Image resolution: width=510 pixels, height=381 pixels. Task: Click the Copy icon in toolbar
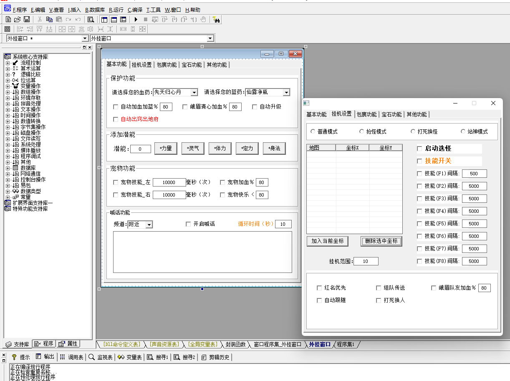point(49,19)
